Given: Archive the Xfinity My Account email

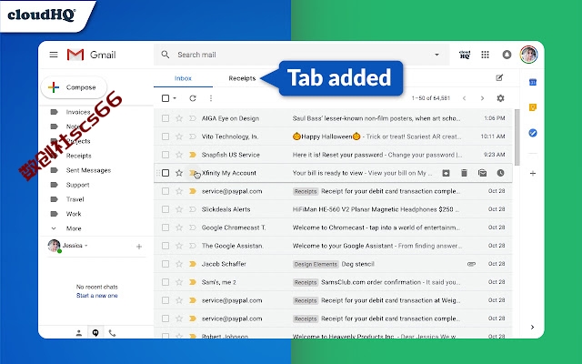Looking at the screenshot, I should (446, 173).
